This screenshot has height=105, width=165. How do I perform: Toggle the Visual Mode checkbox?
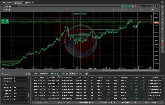tap(2, 10)
